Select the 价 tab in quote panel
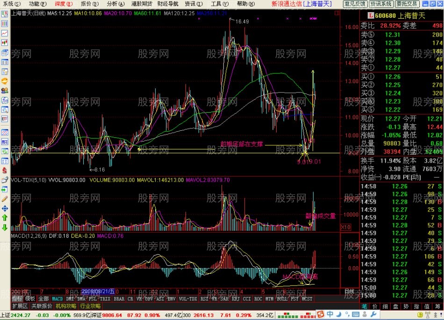This screenshot has width=444, height=320. pyautogui.click(x=375, y=306)
